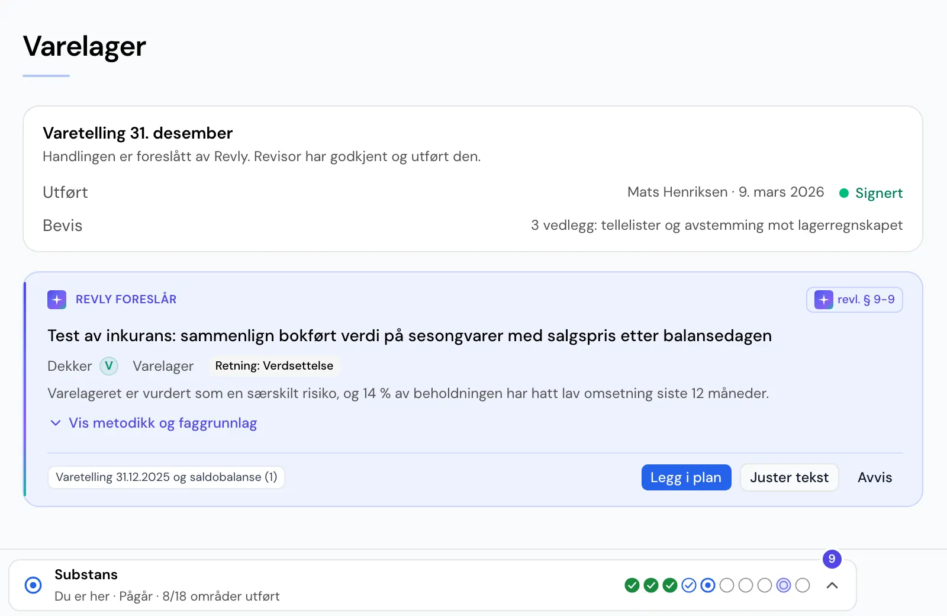Select the blue radio icon left of Substans
The height and width of the screenshot is (616, 947).
pos(33,585)
